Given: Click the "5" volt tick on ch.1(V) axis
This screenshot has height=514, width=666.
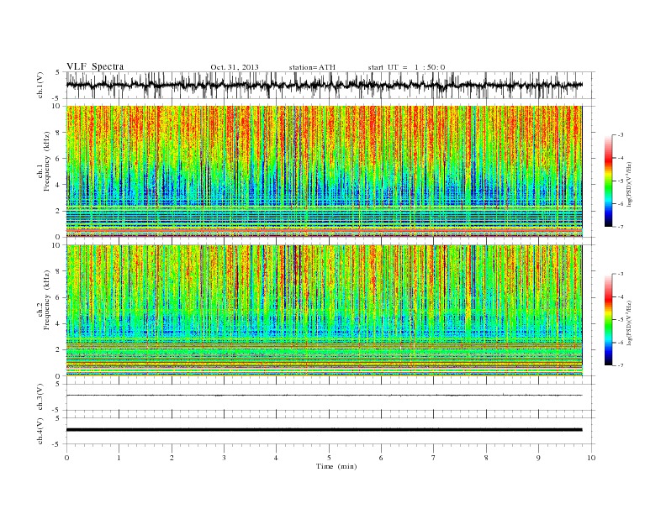Looking at the screenshot, I should (x=57, y=72).
